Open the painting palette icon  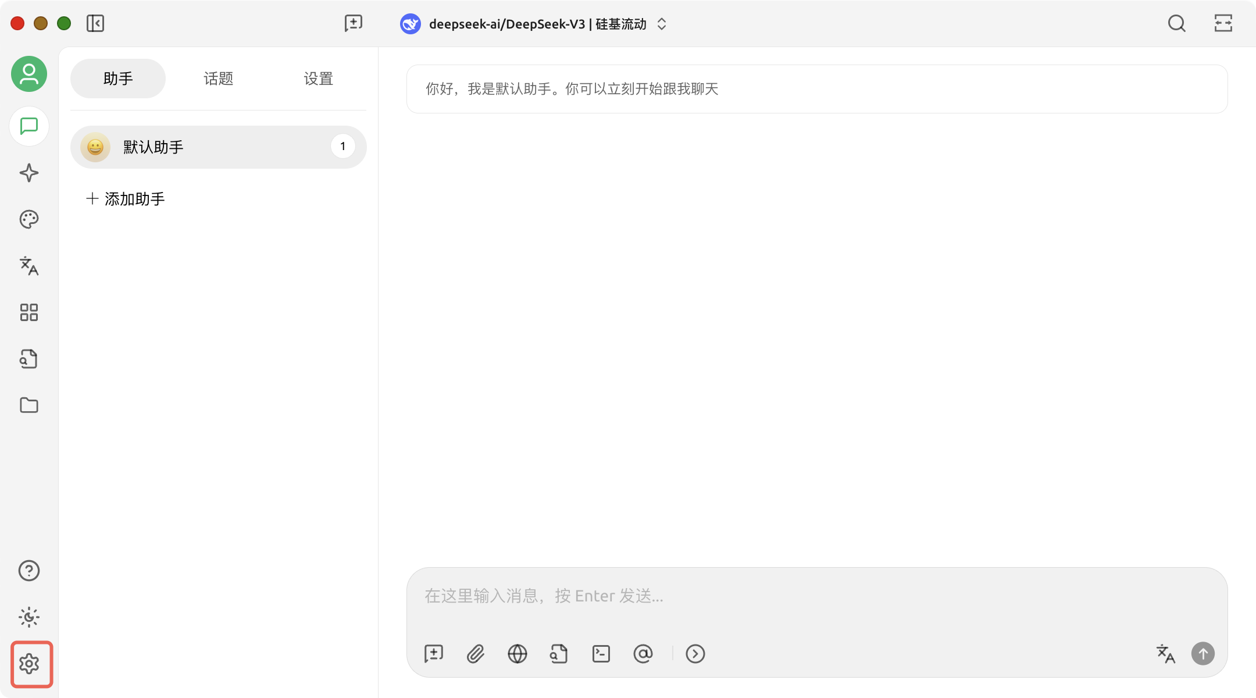pyautogui.click(x=29, y=219)
